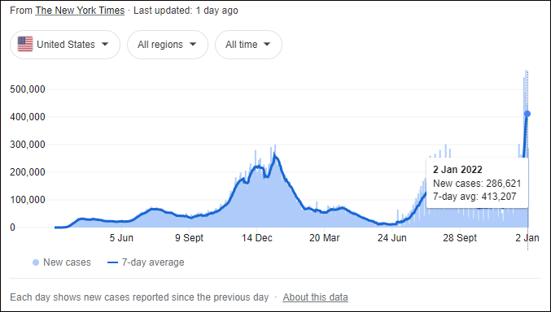Click New cases: 286,621 in tooltip

click(477, 184)
